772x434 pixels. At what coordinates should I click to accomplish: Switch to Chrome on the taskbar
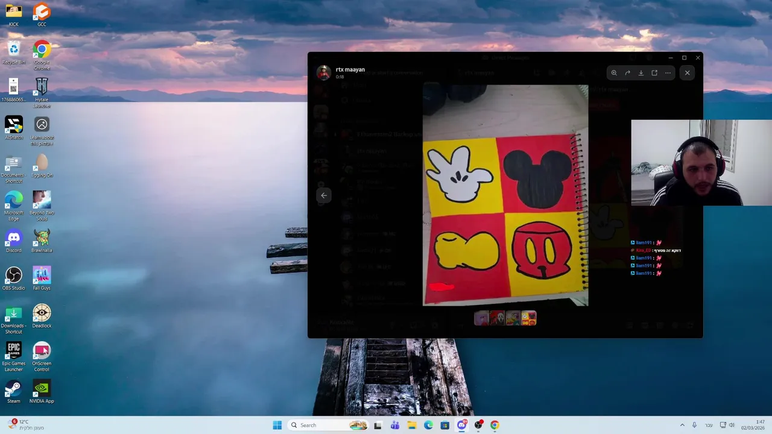click(x=495, y=425)
